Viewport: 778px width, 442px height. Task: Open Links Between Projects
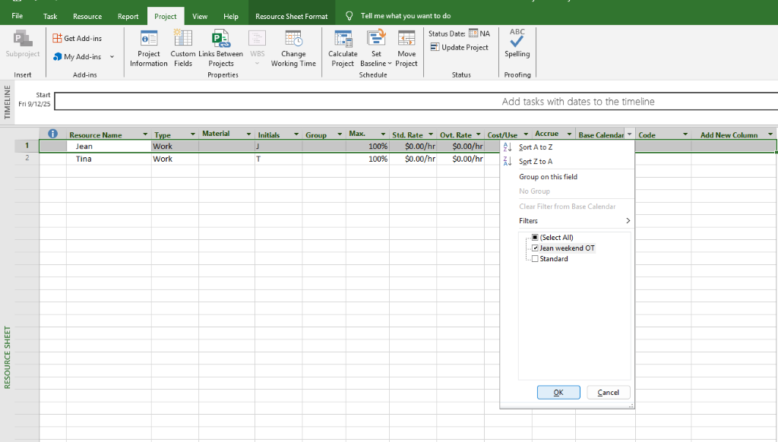[x=221, y=48]
